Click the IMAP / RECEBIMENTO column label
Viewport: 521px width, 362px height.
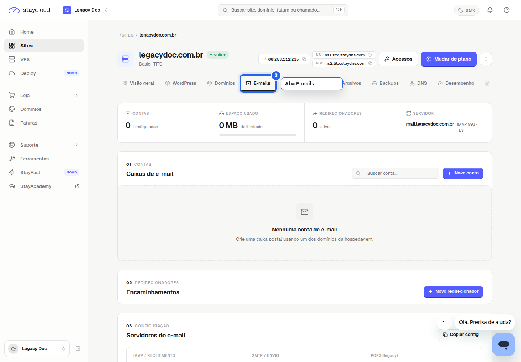tap(154, 356)
